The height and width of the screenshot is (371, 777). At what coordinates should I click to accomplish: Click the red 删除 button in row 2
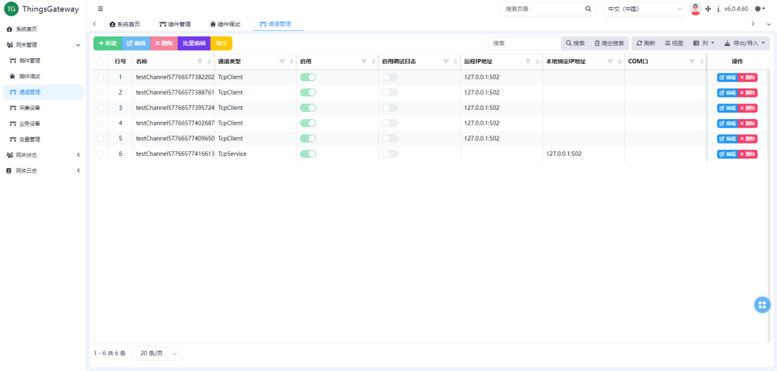coord(748,93)
